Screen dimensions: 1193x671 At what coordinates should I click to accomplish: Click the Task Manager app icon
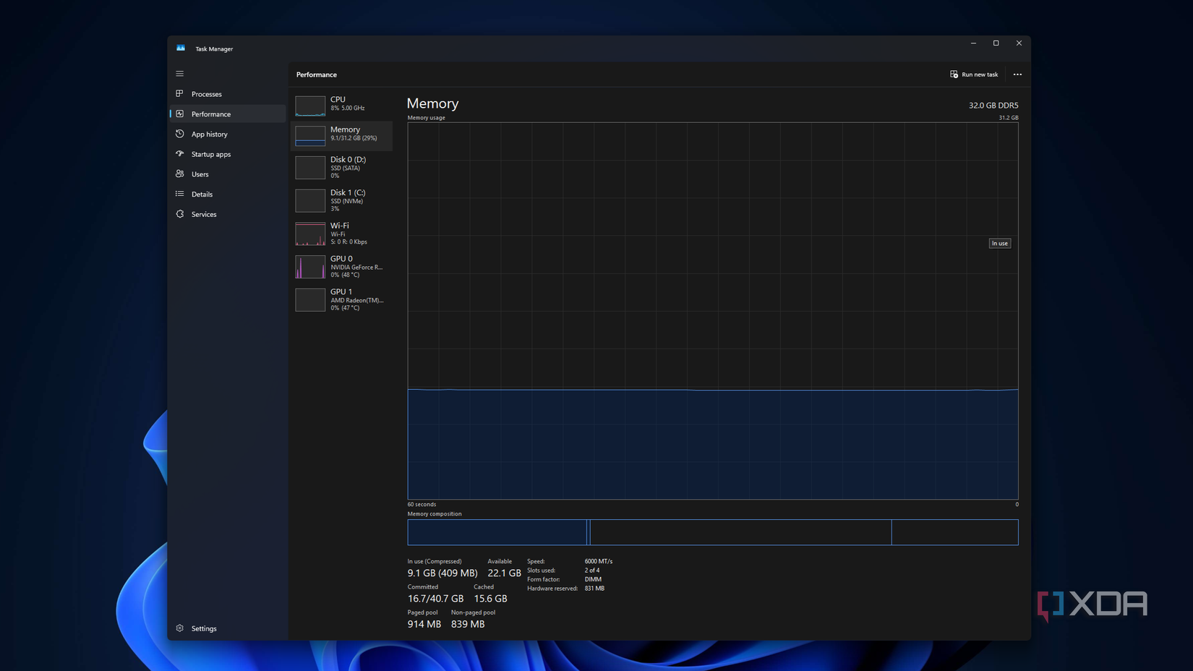tap(181, 48)
